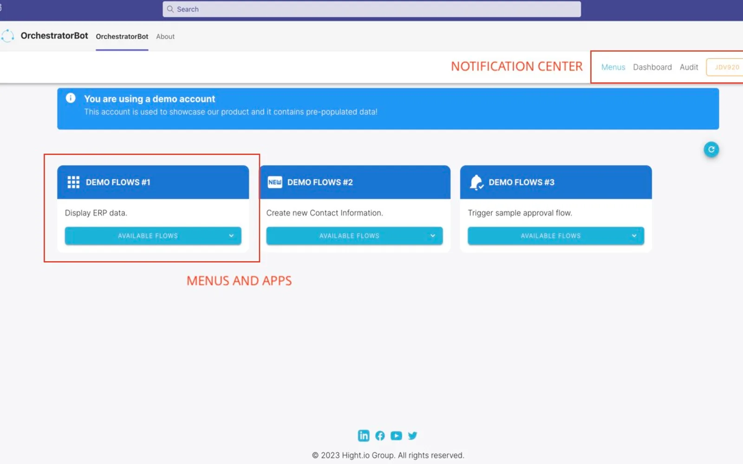Expand Available Flows under Demo Flows #3

point(556,236)
